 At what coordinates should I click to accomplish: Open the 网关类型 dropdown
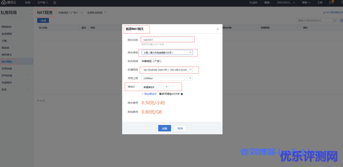[167, 52]
